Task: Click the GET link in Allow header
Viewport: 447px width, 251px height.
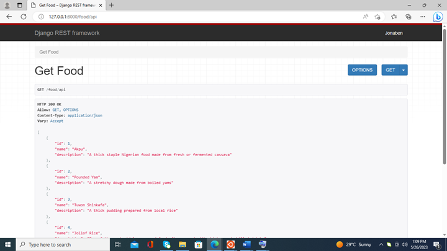Action: tap(56, 110)
